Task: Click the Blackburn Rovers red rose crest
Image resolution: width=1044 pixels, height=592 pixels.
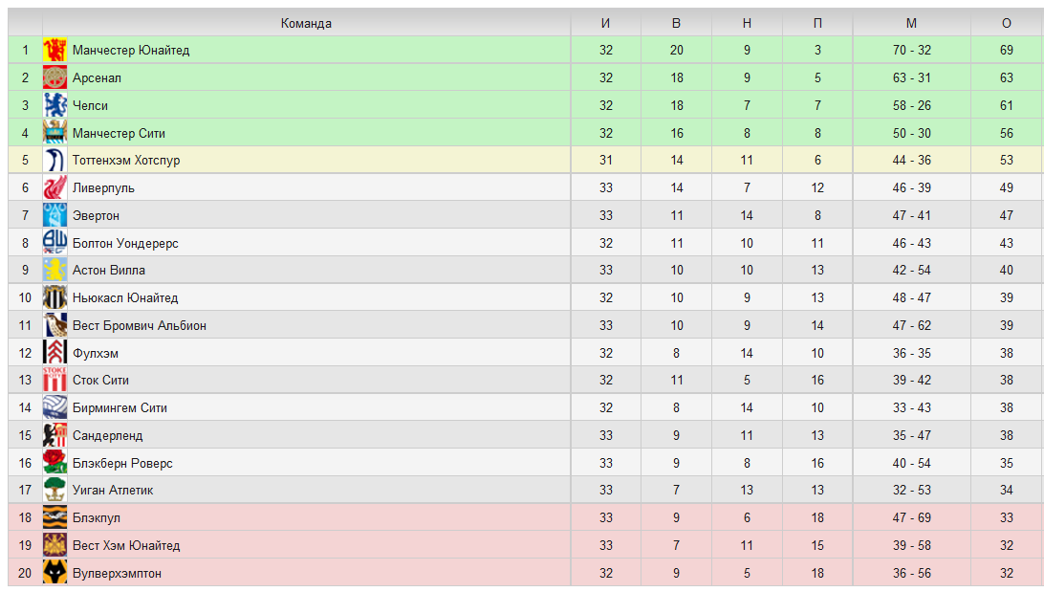Action: click(54, 463)
